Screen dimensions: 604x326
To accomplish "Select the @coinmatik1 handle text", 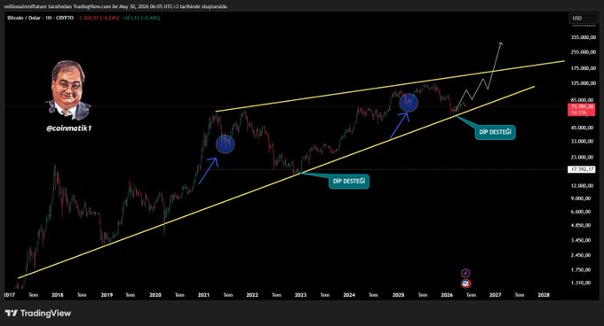I will click(69, 128).
